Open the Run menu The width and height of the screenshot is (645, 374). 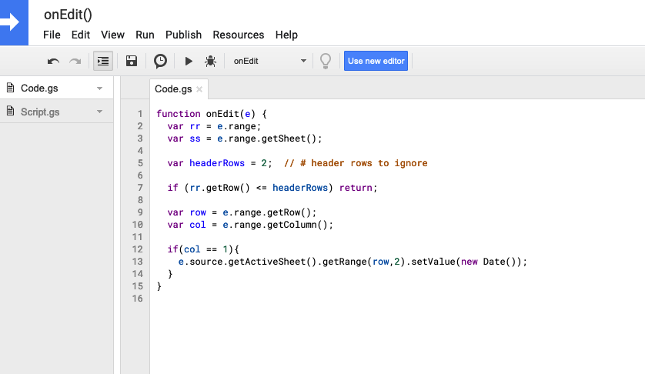pyautogui.click(x=145, y=35)
